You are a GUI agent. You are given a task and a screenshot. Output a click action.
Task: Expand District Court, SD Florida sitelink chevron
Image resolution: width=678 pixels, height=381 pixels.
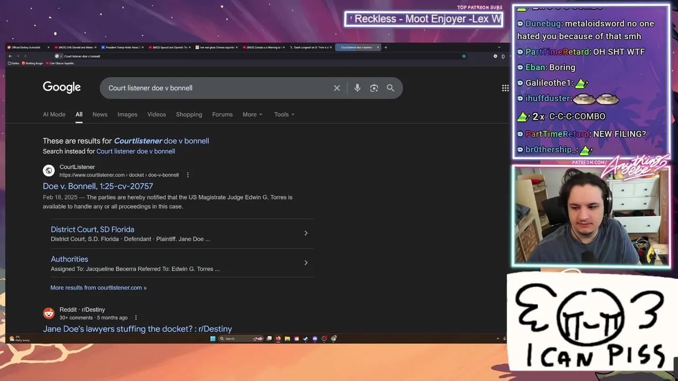pos(306,233)
